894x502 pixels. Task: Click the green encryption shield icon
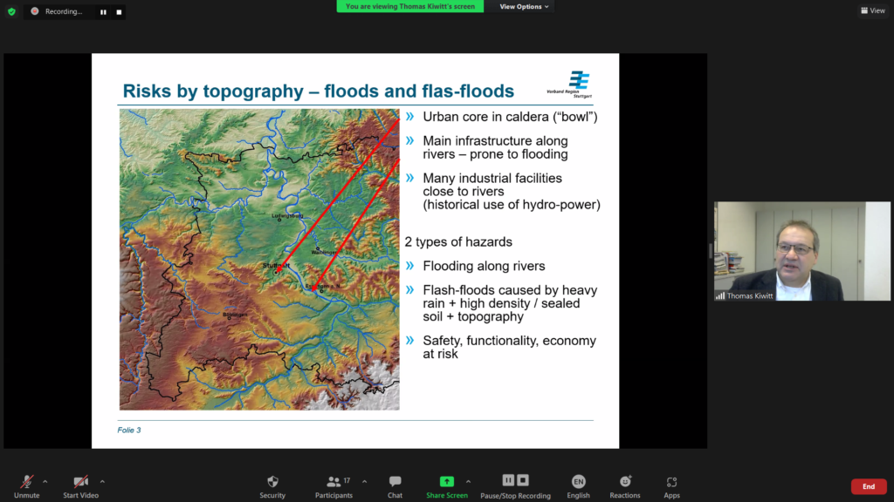pyautogui.click(x=11, y=11)
